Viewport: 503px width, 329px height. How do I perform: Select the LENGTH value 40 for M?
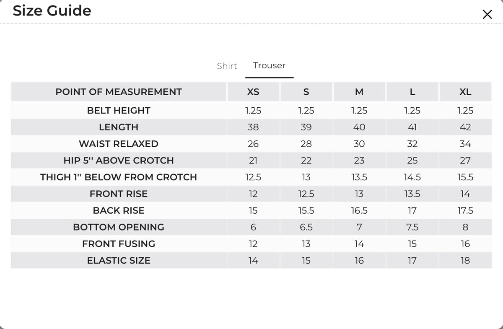tap(359, 127)
